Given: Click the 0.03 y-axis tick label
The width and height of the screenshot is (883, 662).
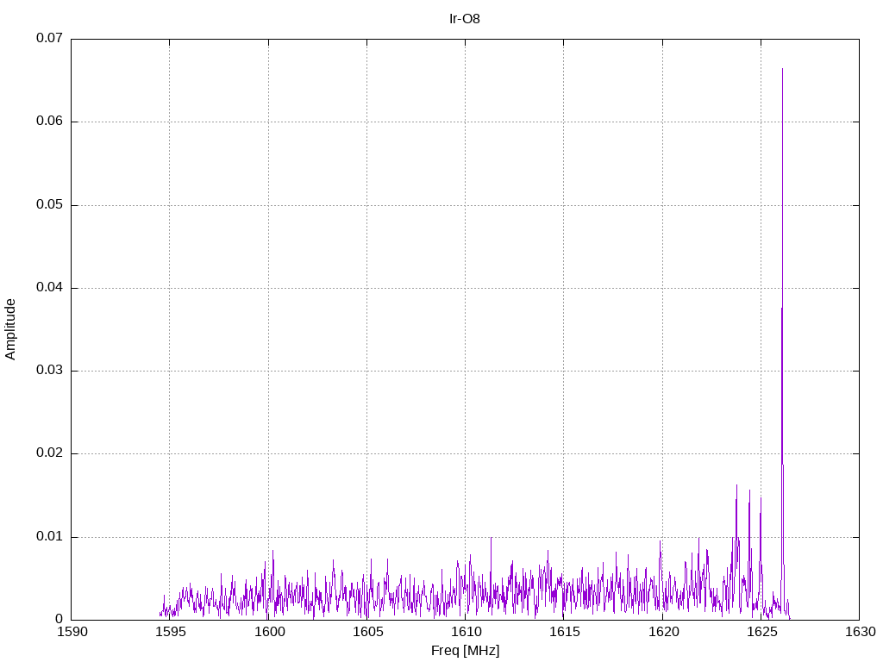Looking at the screenshot, I should click(x=49, y=371).
